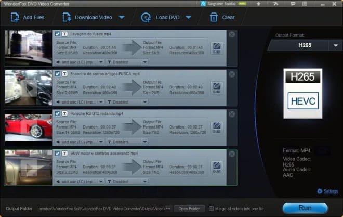Browse output folder with the ellipsis button

click(168, 209)
